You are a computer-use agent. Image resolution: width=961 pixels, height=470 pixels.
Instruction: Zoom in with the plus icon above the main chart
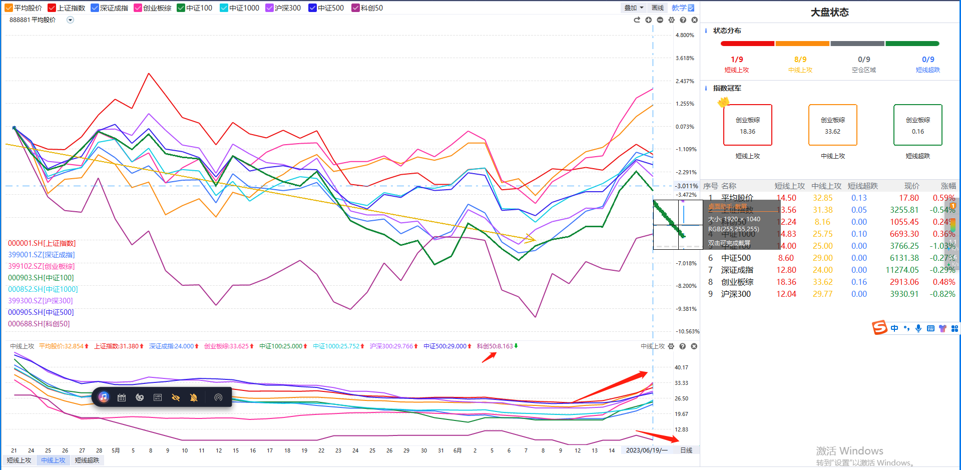pos(648,20)
